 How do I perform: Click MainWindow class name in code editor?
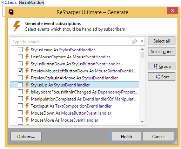[x=32, y=2]
